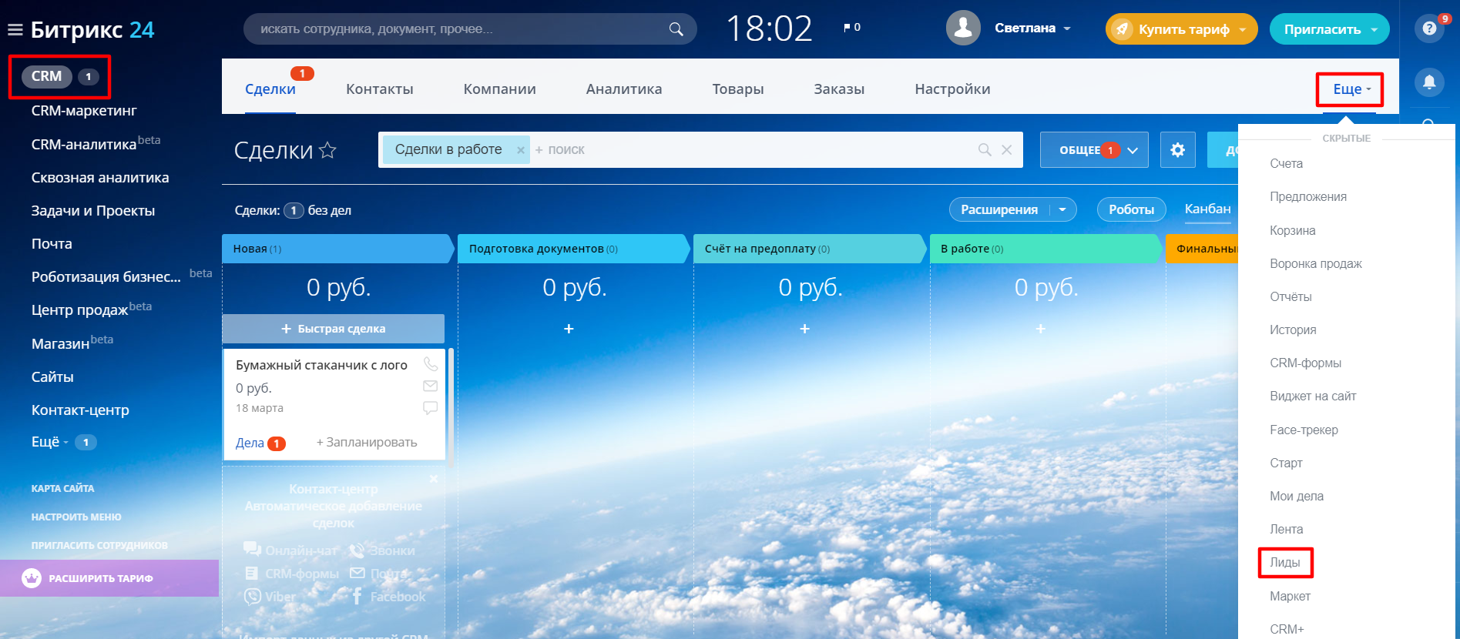Click the search magnifier in global search
This screenshot has height=639, width=1460.
coord(676,29)
